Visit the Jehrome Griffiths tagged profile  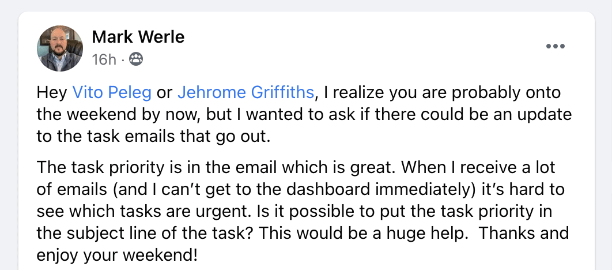[246, 92]
